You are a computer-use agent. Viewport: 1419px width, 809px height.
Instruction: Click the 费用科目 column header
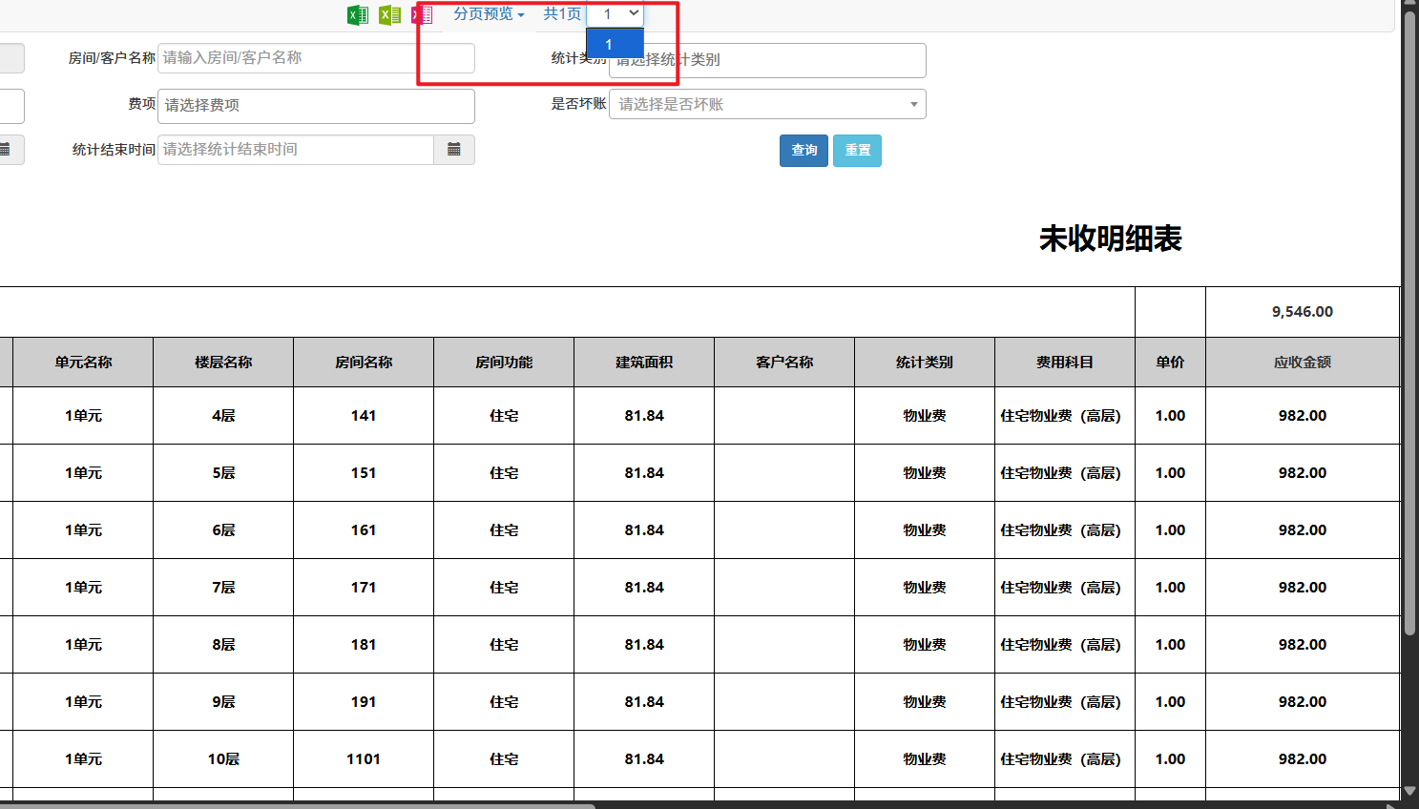[1065, 363]
